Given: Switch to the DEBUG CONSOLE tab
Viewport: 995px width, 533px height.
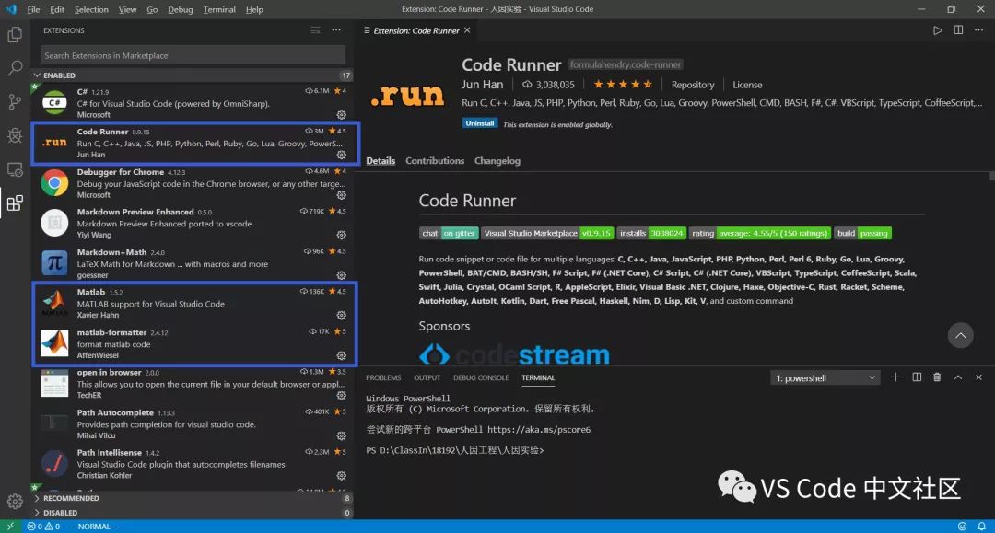Looking at the screenshot, I should 481,377.
